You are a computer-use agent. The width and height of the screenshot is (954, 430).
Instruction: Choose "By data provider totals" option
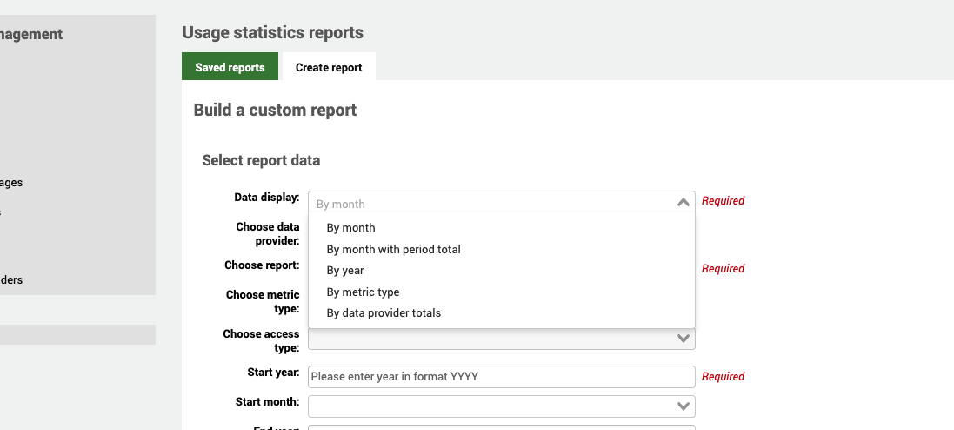tap(384, 313)
